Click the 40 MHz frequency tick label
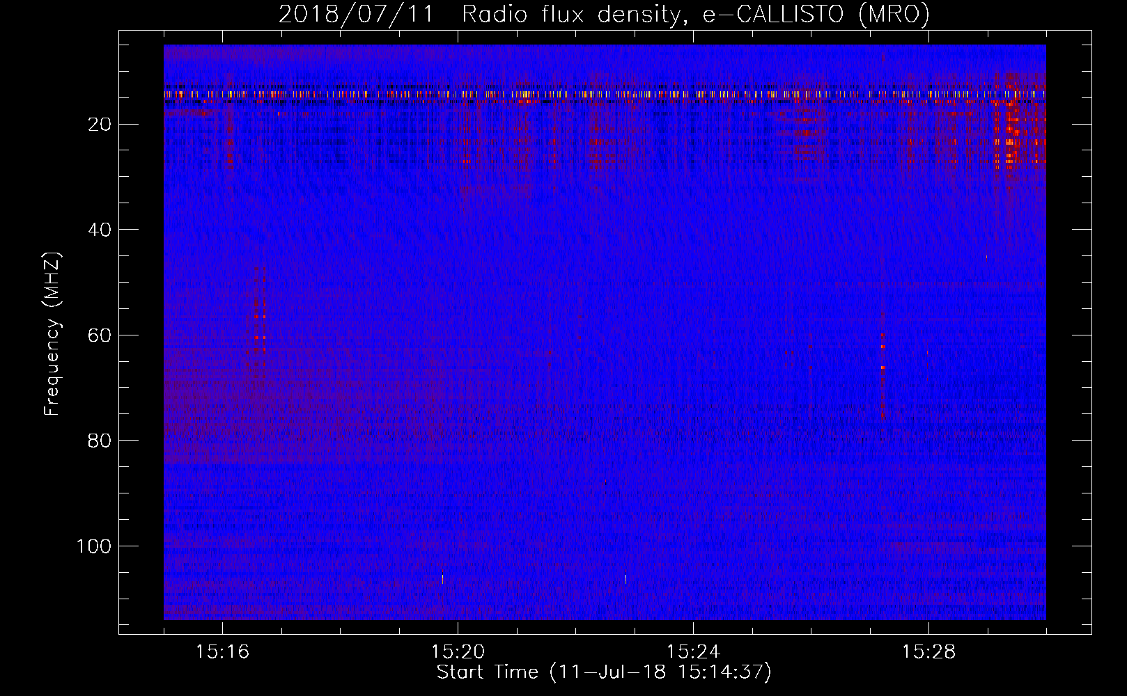 (x=100, y=230)
